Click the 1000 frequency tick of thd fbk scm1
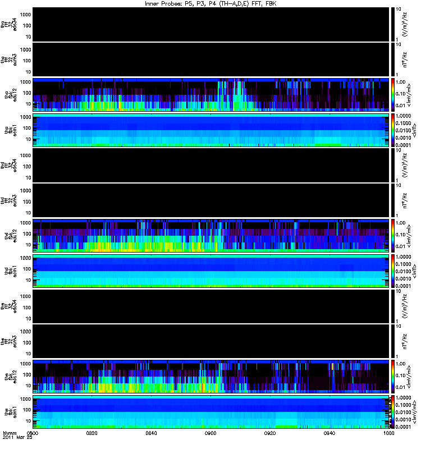 pyautogui.click(x=25, y=258)
